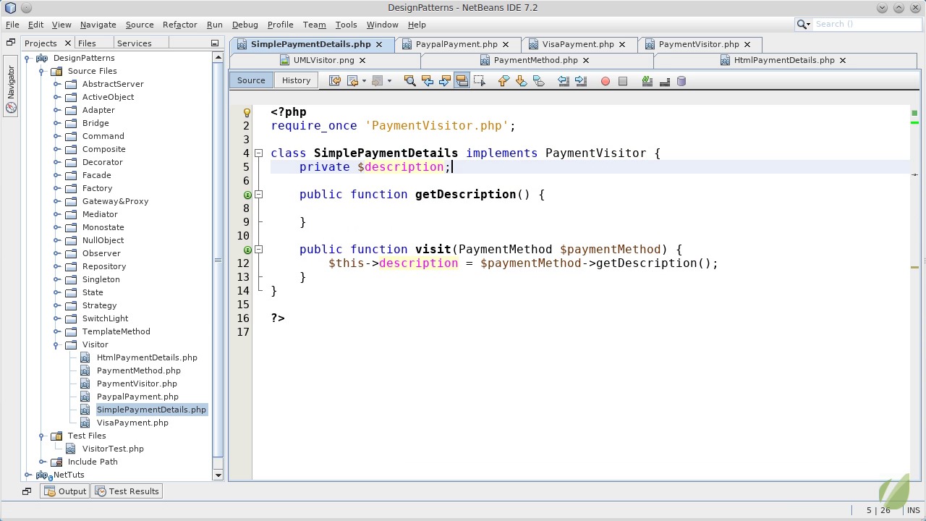
Task: Switch to PaypalPayment.php editor tab
Action: (456, 44)
